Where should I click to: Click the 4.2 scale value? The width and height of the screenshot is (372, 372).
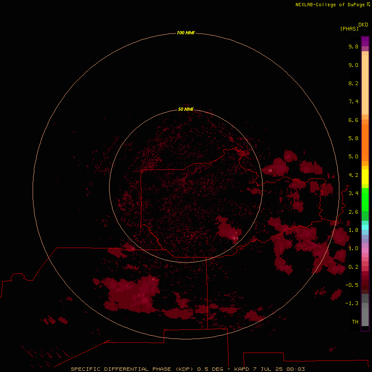353,175
